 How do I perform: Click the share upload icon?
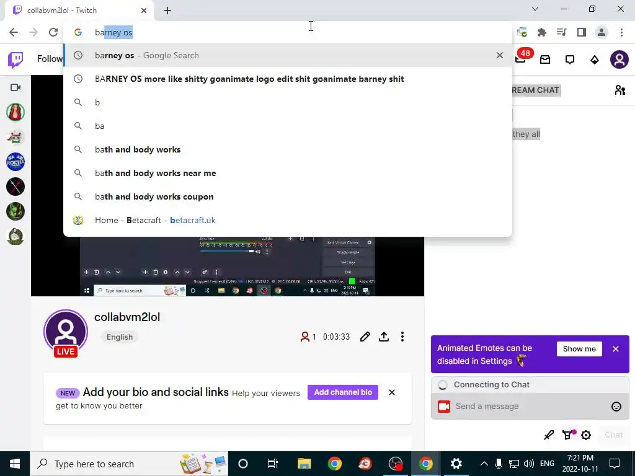tap(384, 337)
